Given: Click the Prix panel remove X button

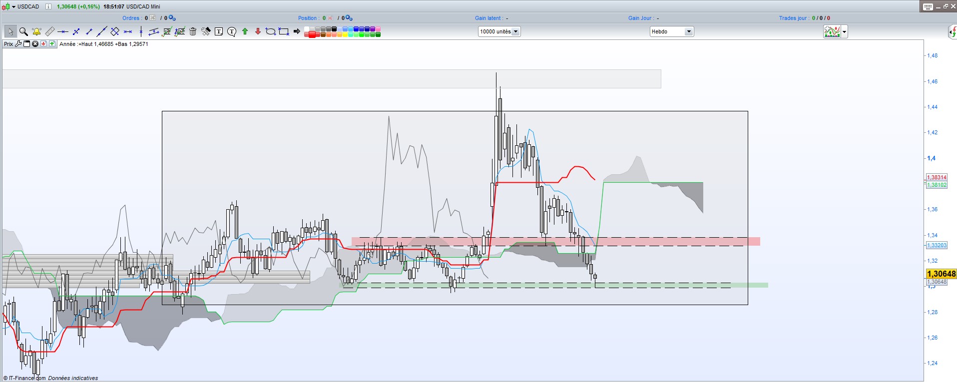Looking at the screenshot, I should 35,44.
